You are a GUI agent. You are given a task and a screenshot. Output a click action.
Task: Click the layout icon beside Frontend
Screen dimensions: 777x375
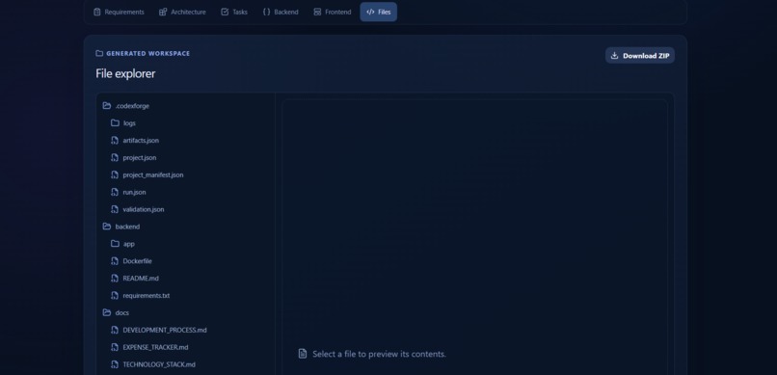(x=317, y=12)
